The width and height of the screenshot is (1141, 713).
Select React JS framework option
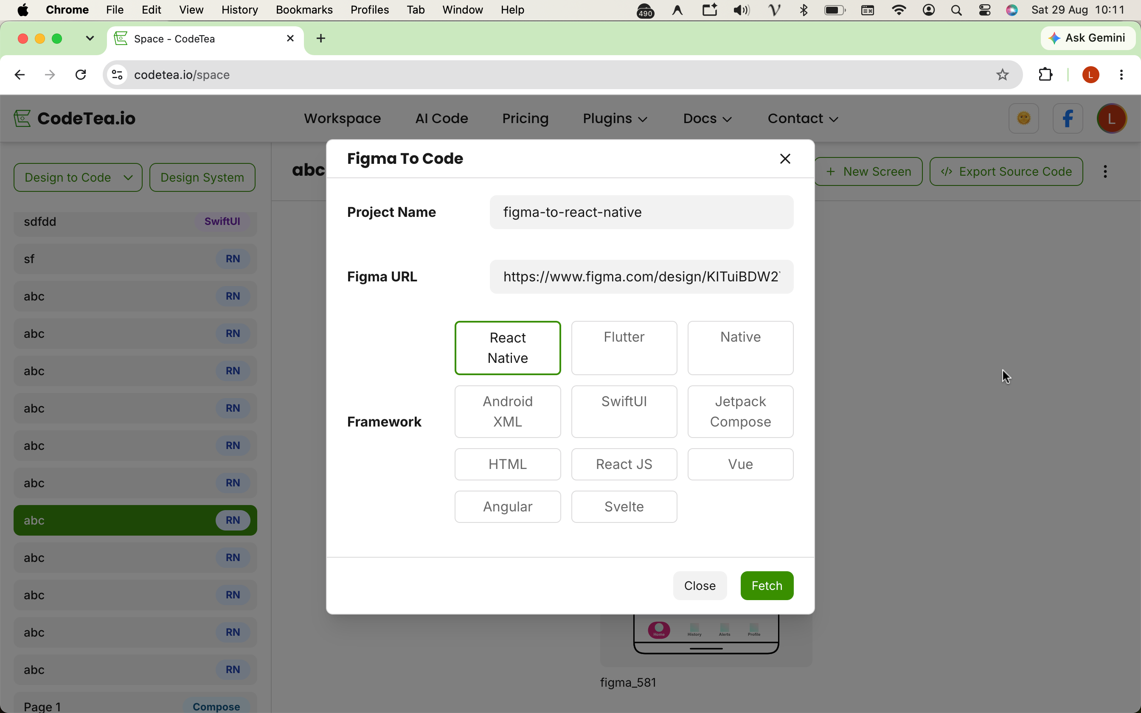coord(624,464)
